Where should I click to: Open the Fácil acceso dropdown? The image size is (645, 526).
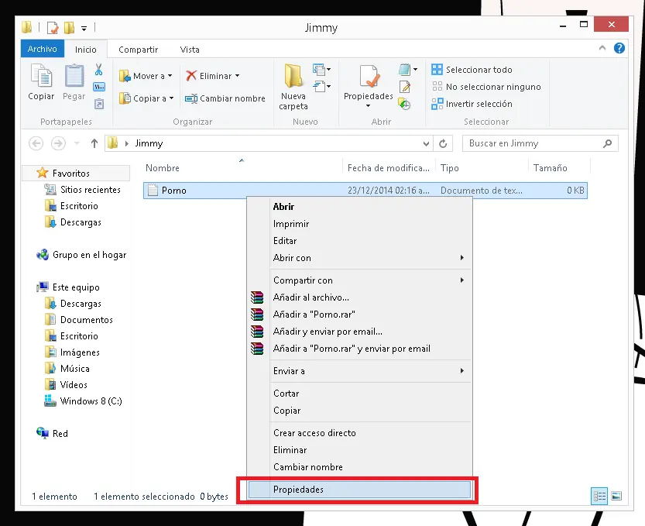click(x=321, y=87)
